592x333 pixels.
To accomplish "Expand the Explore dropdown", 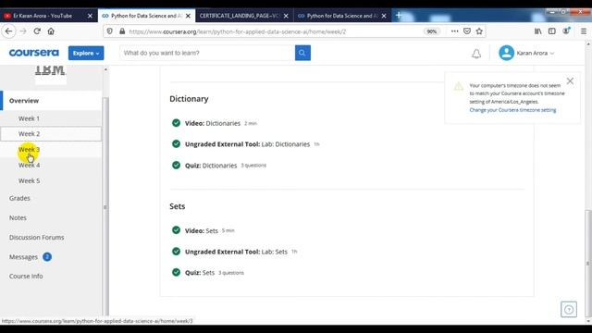I will pos(86,53).
